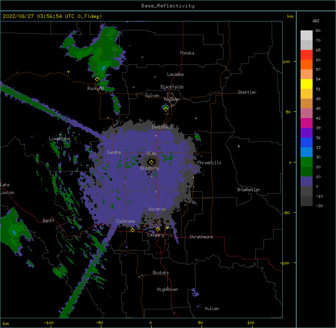Click the yellow diamond marker near RockyMH
The height and width of the screenshot is (328, 336).
coord(97,79)
